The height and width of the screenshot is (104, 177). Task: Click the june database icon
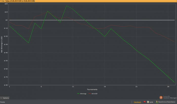(x=148, y=102)
